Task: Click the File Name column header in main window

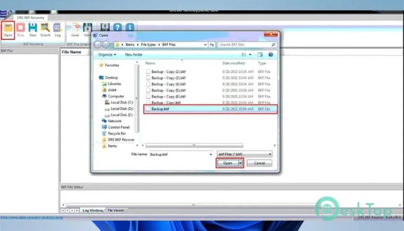Action: pos(72,52)
